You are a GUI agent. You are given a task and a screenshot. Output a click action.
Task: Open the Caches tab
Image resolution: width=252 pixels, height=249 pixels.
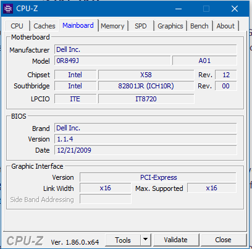(44, 26)
